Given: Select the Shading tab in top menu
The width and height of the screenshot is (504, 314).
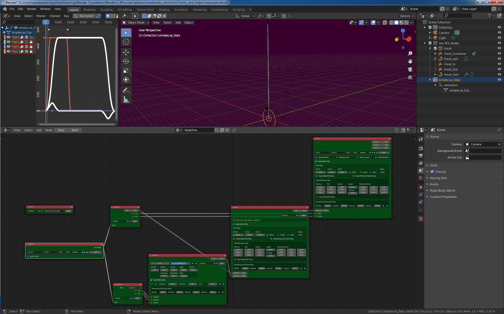Looking at the screenshot, I should [x=165, y=9].
